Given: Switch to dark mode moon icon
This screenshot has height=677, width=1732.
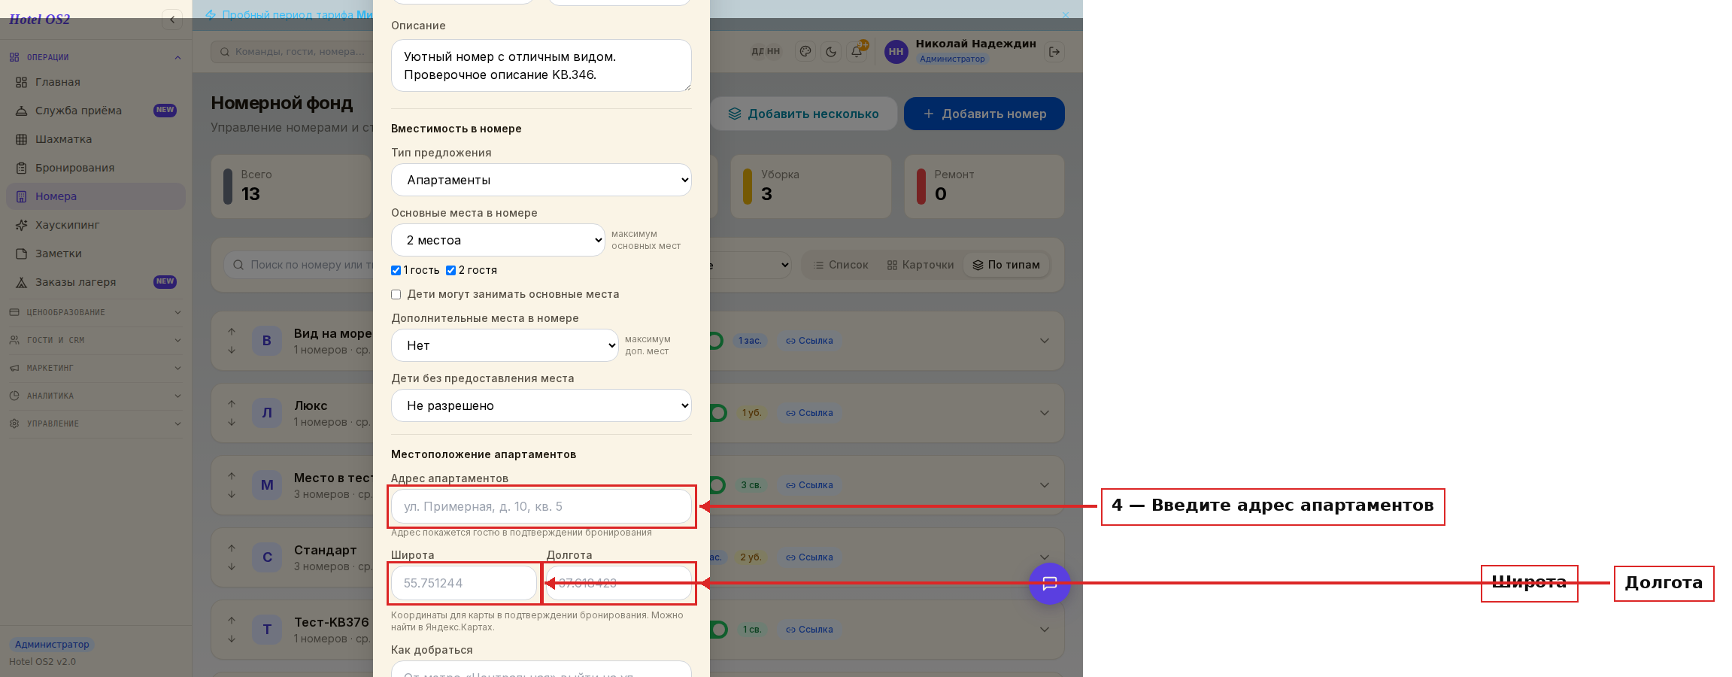Looking at the screenshot, I should click(831, 52).
